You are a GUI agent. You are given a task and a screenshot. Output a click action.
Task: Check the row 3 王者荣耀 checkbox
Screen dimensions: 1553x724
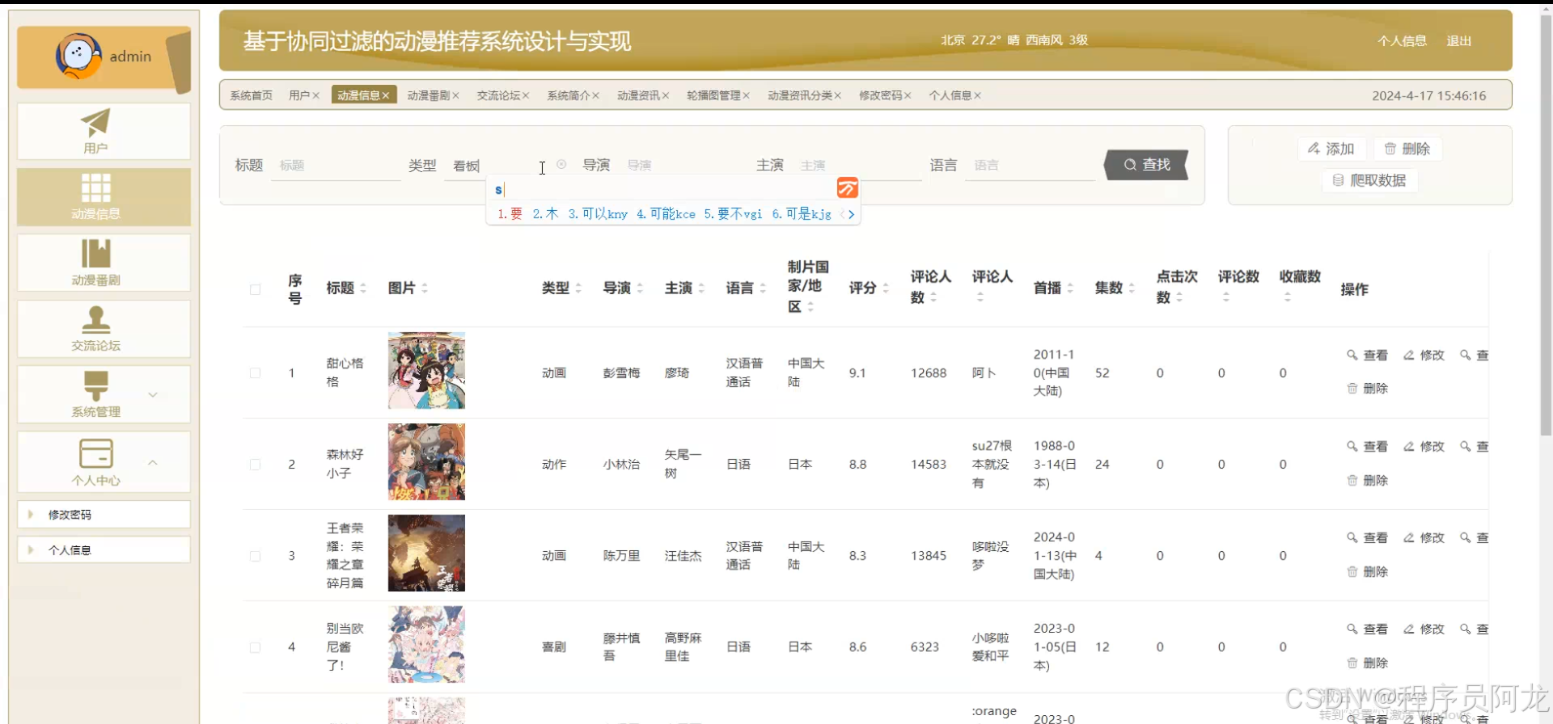click(256, 556)
